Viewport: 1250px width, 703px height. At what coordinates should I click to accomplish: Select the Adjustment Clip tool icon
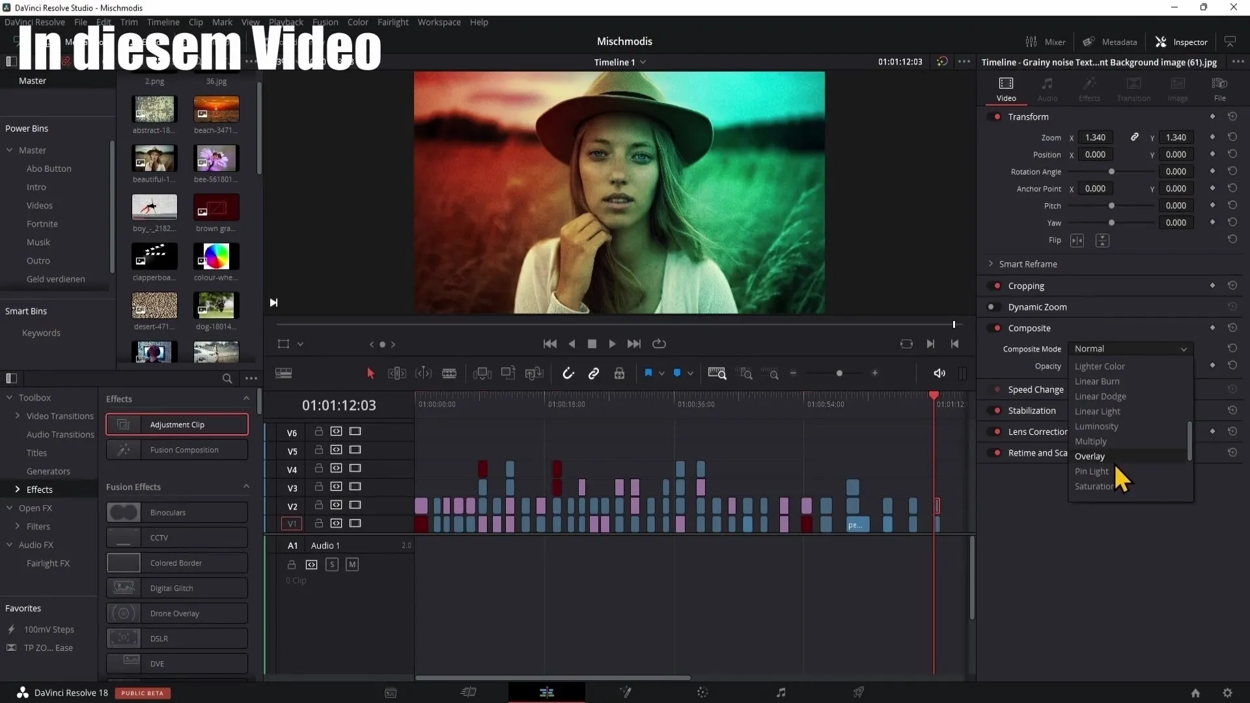[123, 424]
